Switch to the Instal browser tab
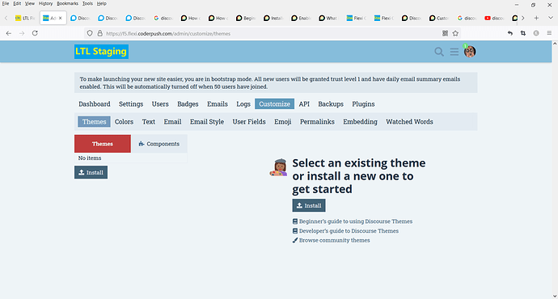The image size is (558, 299). (x=273, y=18)
